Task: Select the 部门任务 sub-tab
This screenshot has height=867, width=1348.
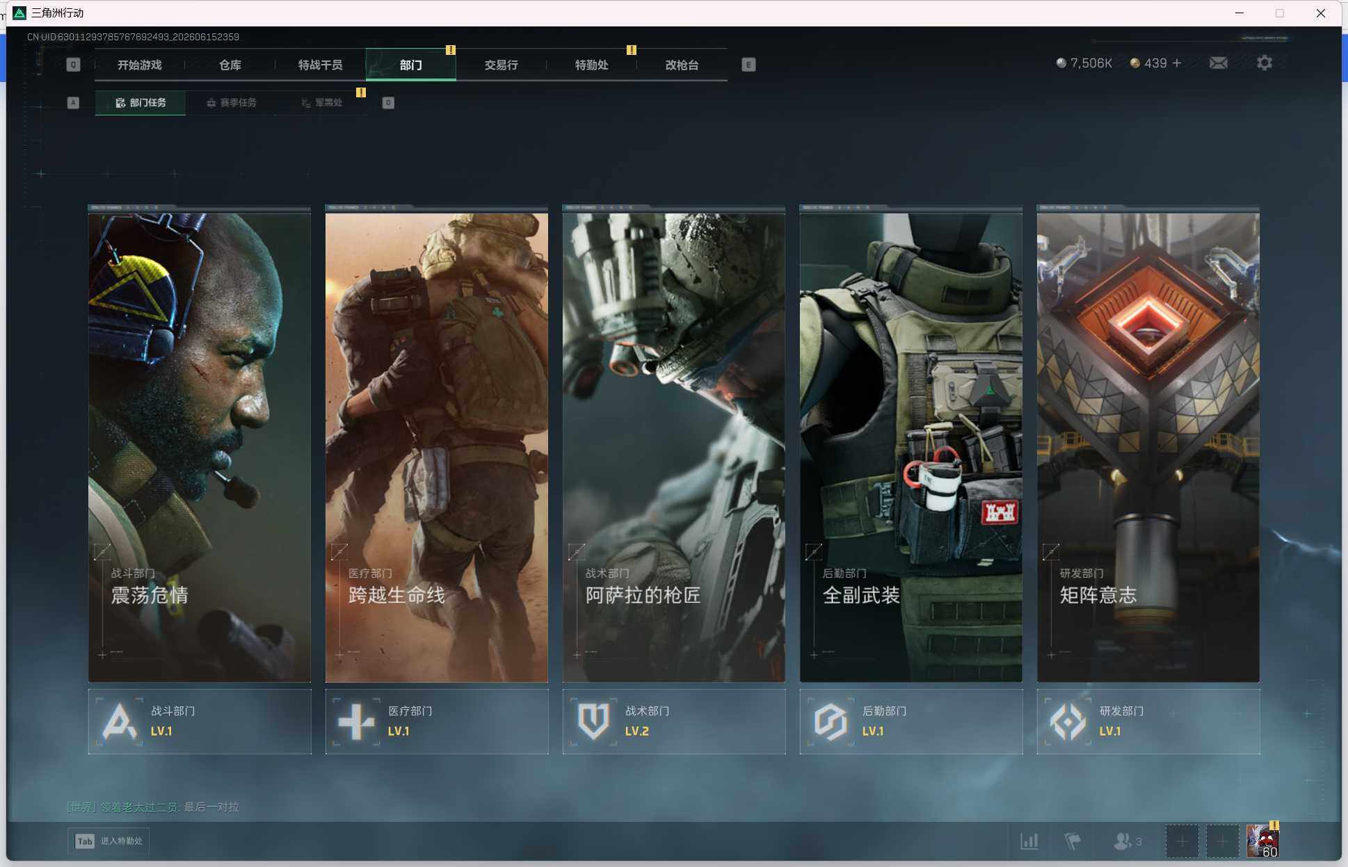Action: 141,103
